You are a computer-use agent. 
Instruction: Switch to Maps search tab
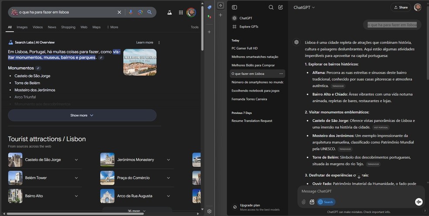pos(96,27)
